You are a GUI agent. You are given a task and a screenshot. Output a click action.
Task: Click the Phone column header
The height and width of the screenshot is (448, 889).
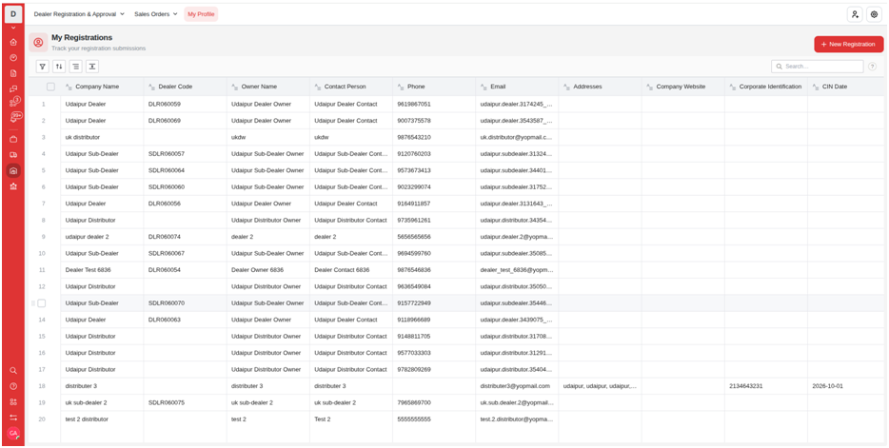[x=434, y=87]
